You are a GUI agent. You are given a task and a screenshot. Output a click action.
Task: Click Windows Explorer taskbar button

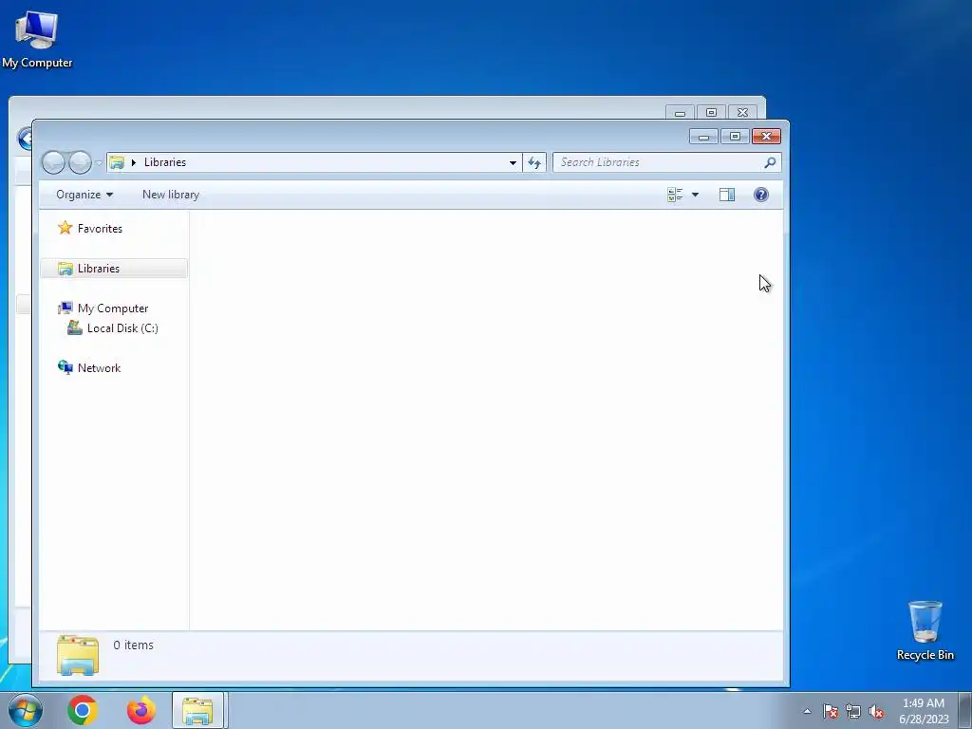pos(197,710)
